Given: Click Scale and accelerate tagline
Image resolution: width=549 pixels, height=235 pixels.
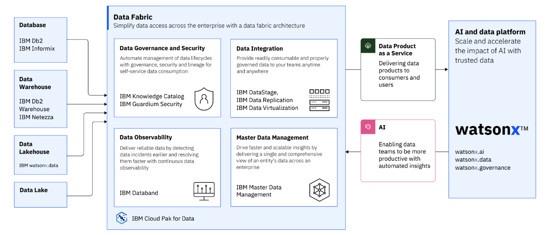Looking at the screenshot, I should tap(488, 51).
